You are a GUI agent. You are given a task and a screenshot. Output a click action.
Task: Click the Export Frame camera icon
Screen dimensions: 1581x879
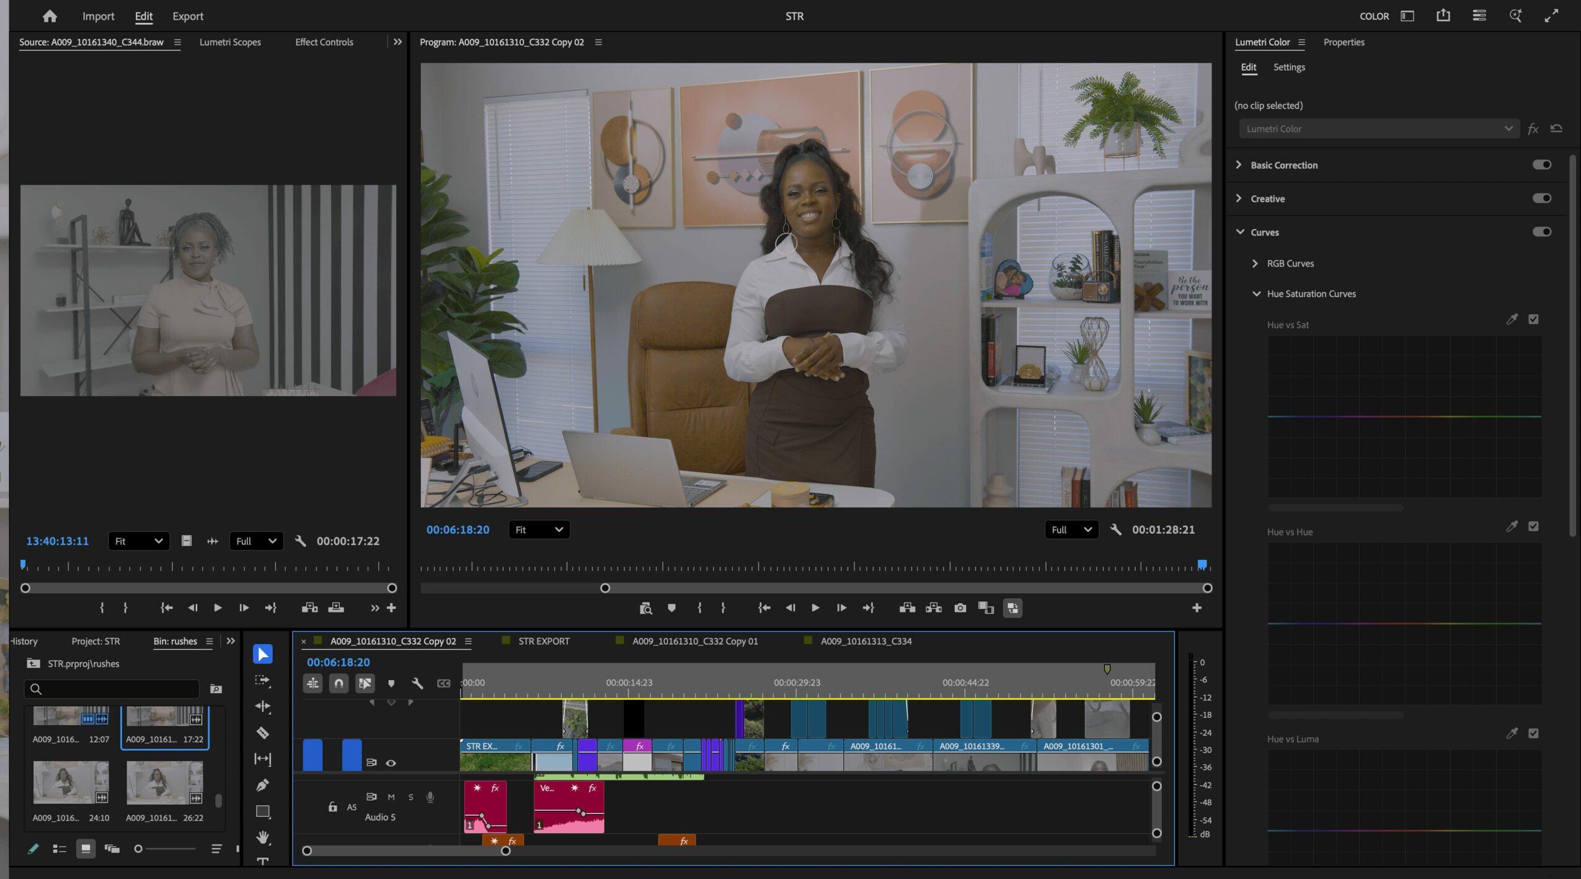pyautogui.click(x=960, y=607)
